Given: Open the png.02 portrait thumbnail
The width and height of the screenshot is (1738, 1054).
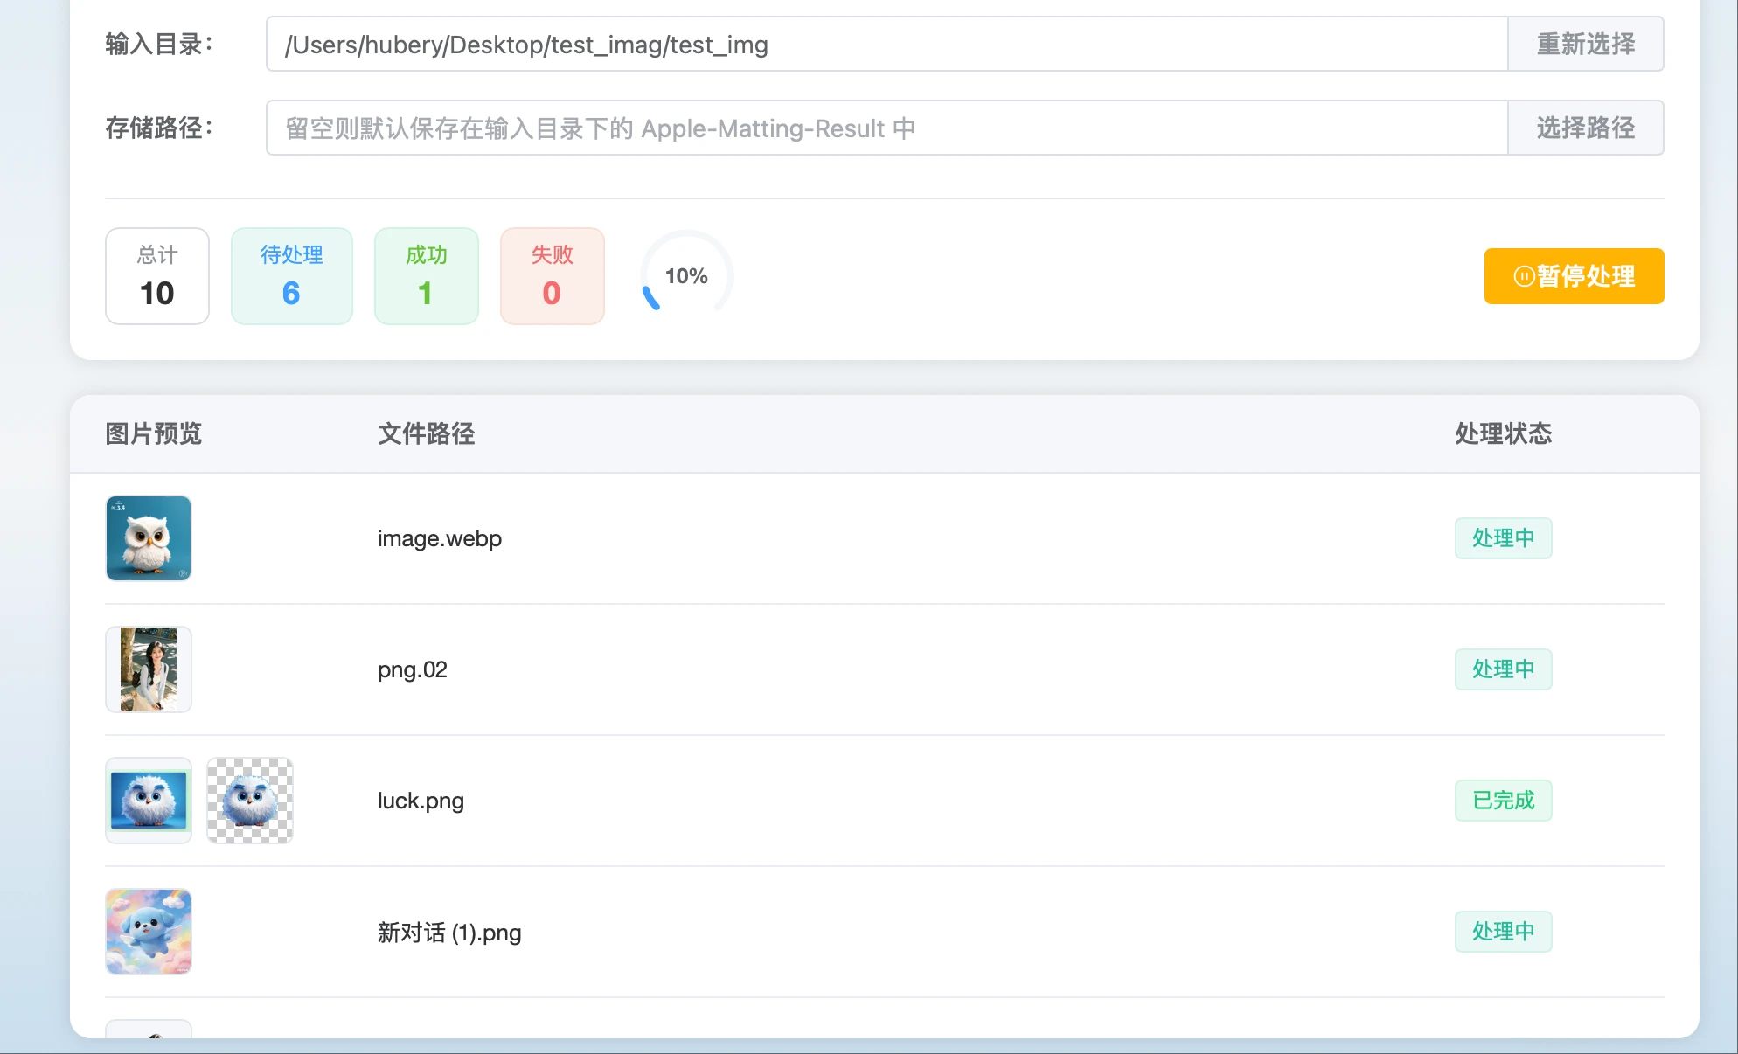Looking at the screenshot, I should 149,669.
